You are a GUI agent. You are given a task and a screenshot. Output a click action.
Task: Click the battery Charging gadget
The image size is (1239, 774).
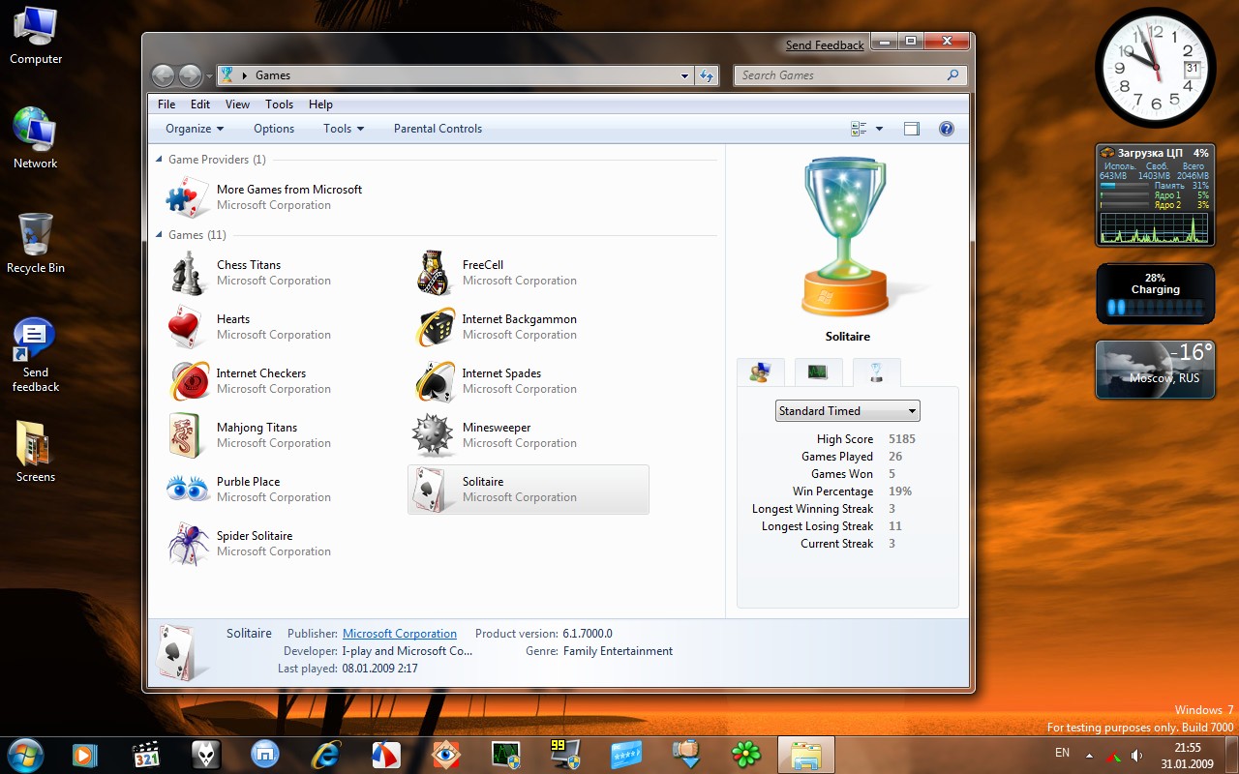[x=1155, y=294]
